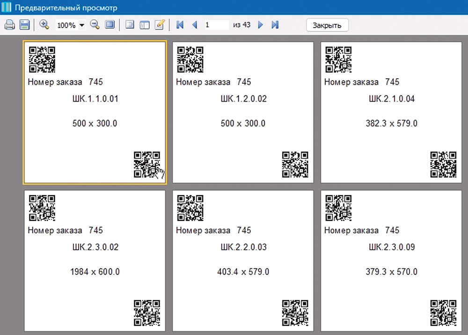
Task: Click the edit page pencil icon
Action: point(160,25)
